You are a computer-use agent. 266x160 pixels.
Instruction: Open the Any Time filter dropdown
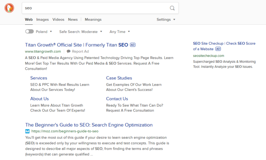(x=120, y=32)
